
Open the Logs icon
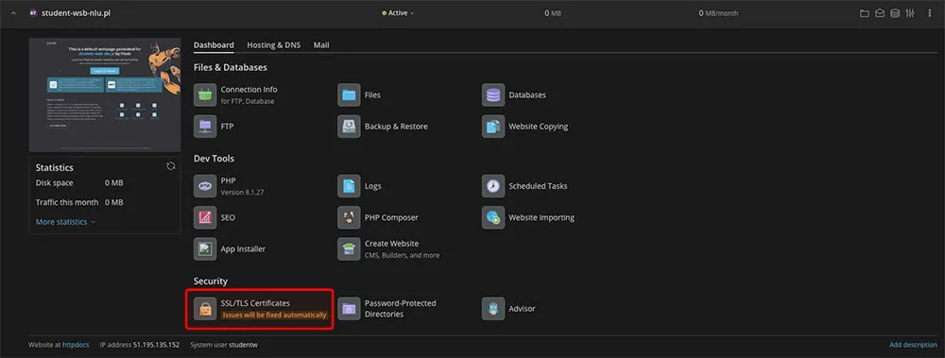(x=349, y=186)
